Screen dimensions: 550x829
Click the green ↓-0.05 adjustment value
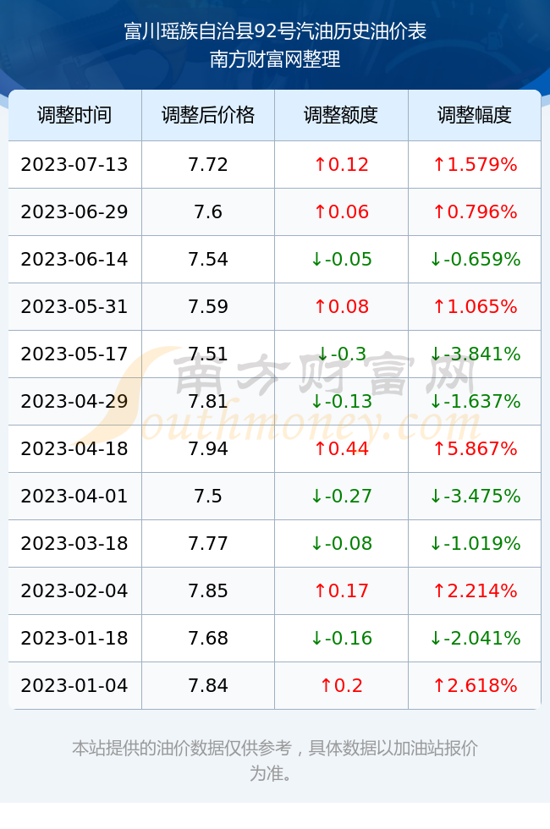341,259
